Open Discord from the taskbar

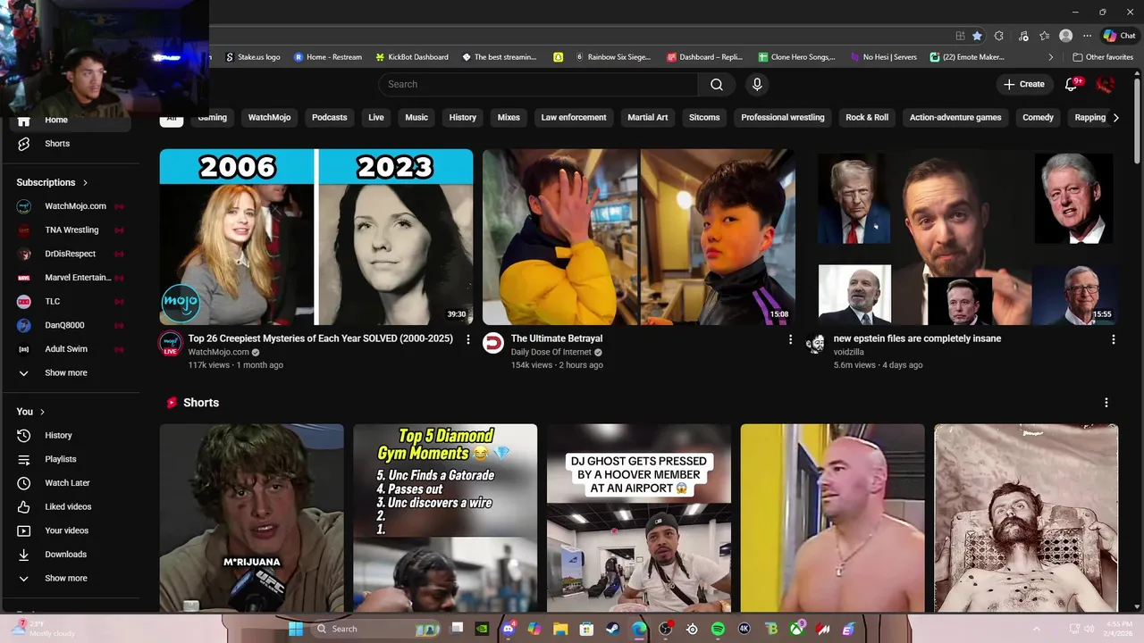pyautogui.click(x=509, y=629)
